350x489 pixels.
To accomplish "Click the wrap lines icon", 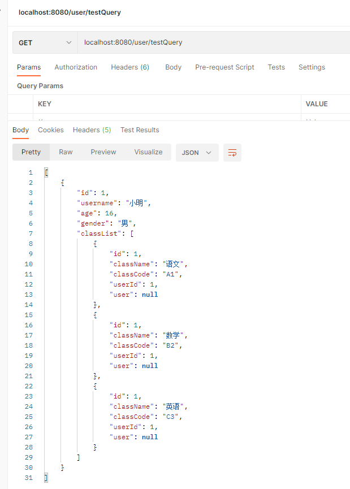I will pyautogui.click(x=232, y=153).
